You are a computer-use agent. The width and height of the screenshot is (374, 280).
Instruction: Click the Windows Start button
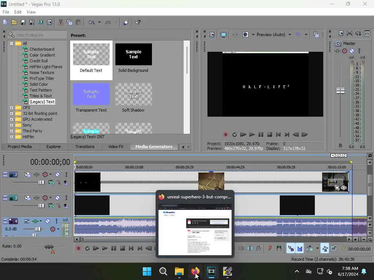coord(147,271)
